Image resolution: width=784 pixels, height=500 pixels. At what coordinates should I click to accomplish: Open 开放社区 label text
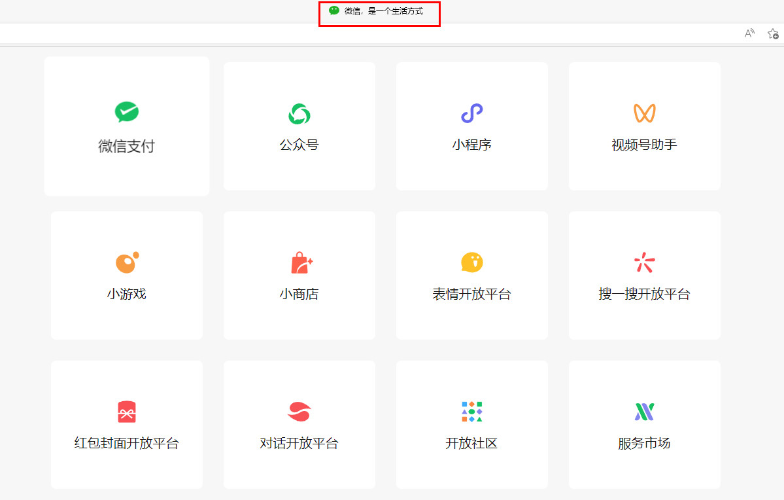(472, 443)
